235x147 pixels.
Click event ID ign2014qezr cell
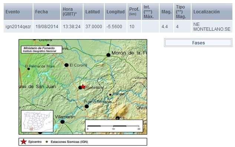[x=18, y=27]
